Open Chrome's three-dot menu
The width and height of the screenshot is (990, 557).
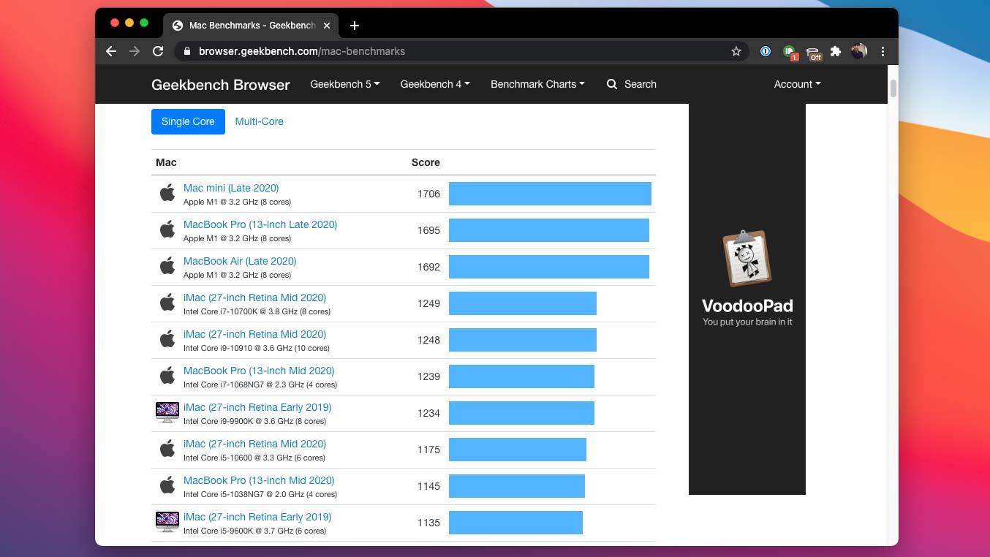click(x=883, y=51)
